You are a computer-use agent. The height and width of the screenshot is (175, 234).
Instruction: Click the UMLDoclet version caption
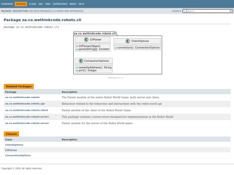[116, 78]
